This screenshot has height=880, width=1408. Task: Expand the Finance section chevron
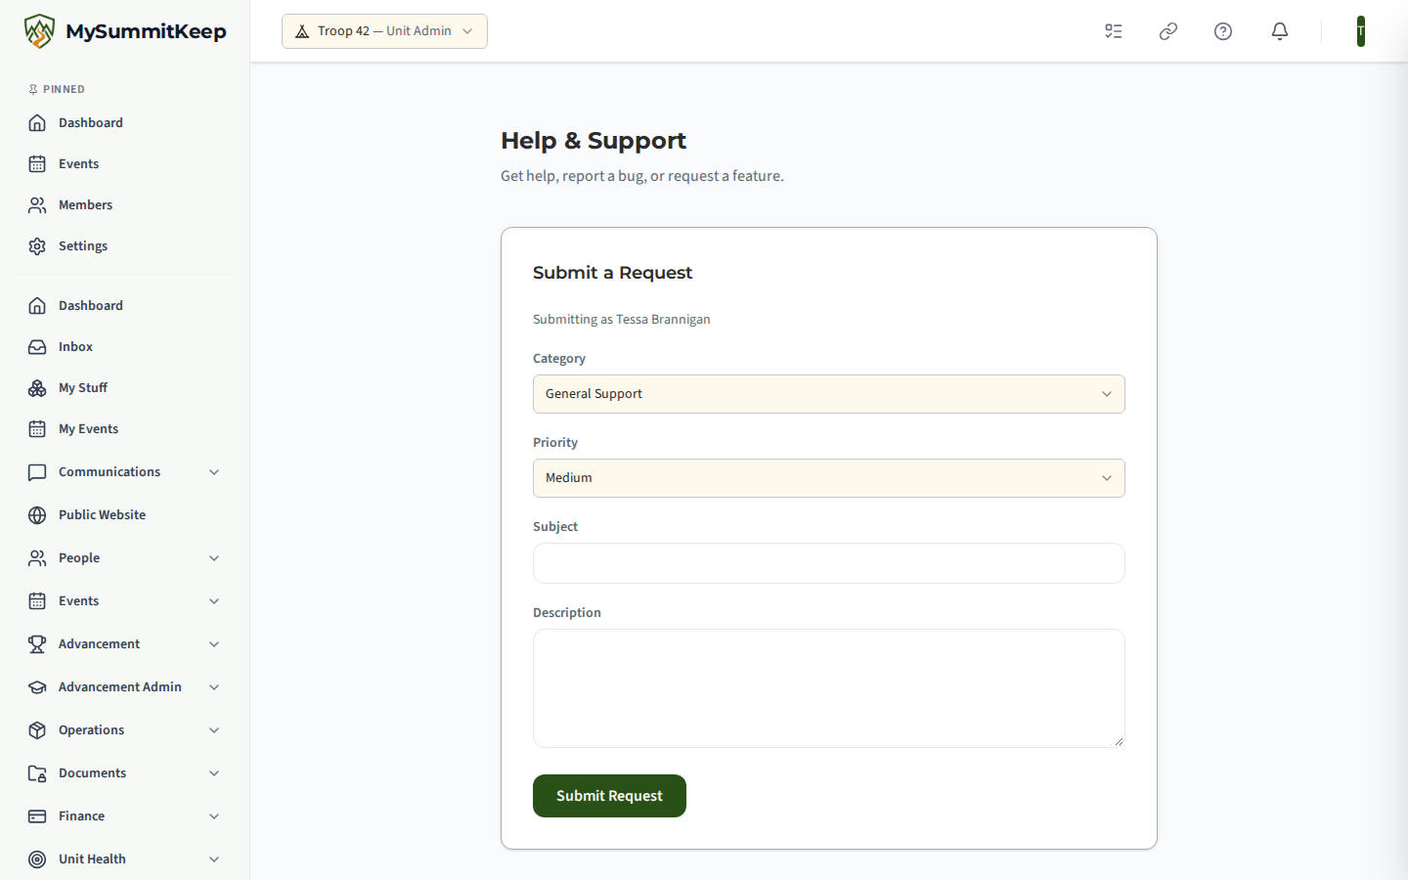[x=214, y=816]
